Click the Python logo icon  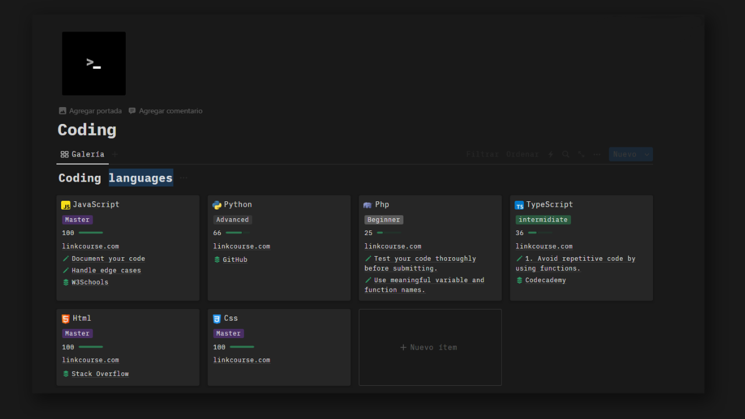pyautogui.click(x=217, y=205)
